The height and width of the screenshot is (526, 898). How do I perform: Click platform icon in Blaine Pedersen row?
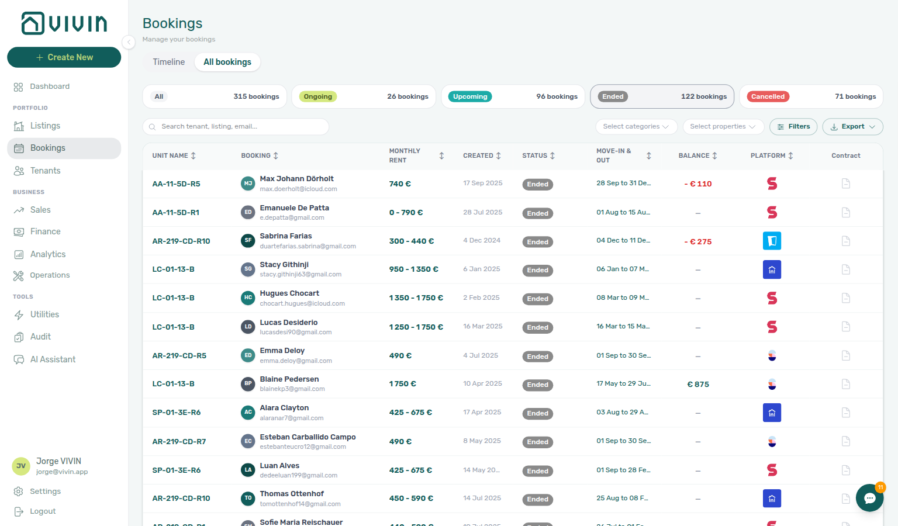(772, 384)
